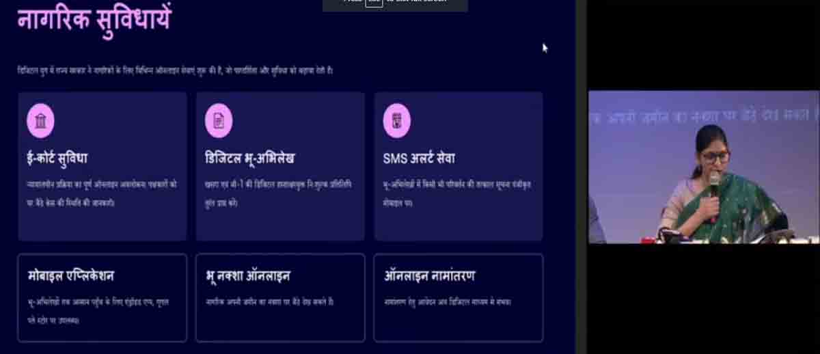Select the speaker video feed thumbnail
This screenshot has width=820, height=354.
click(704, 167)
